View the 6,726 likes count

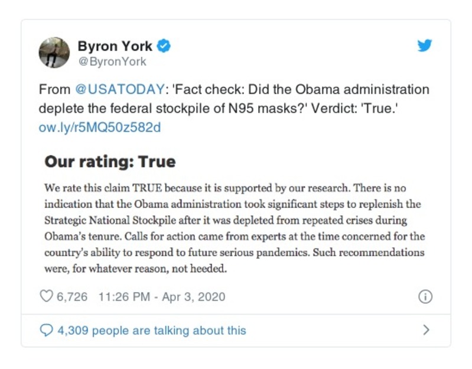click(x=71, y=297)
